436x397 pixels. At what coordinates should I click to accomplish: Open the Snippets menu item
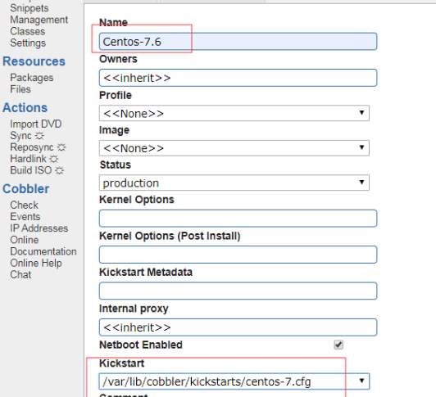[30, 8]
